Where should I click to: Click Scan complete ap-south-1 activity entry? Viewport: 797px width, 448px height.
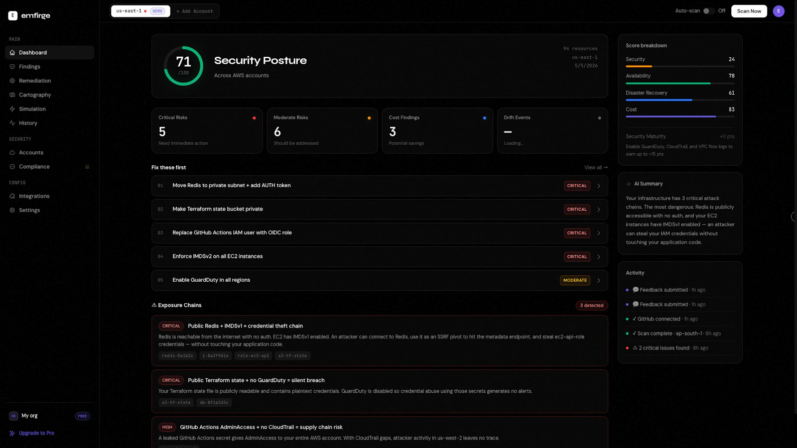click(x=680, y=334)
